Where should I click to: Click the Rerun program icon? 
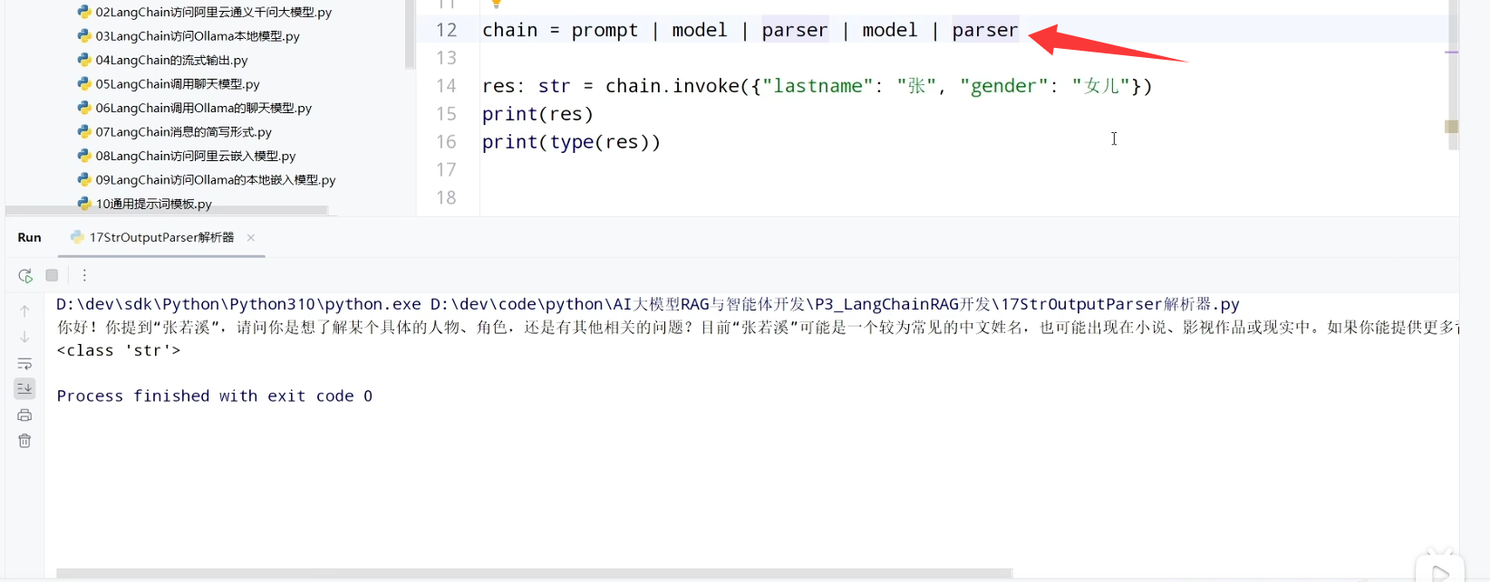tap(25, 275)
